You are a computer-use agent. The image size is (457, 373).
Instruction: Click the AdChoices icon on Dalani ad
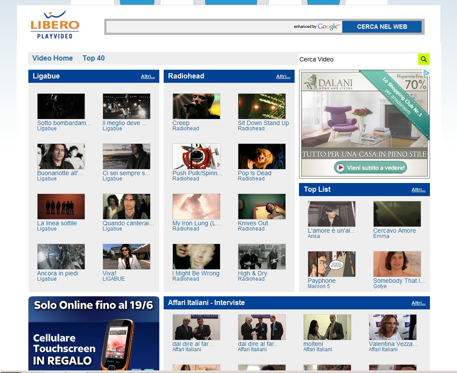point(426,73)
